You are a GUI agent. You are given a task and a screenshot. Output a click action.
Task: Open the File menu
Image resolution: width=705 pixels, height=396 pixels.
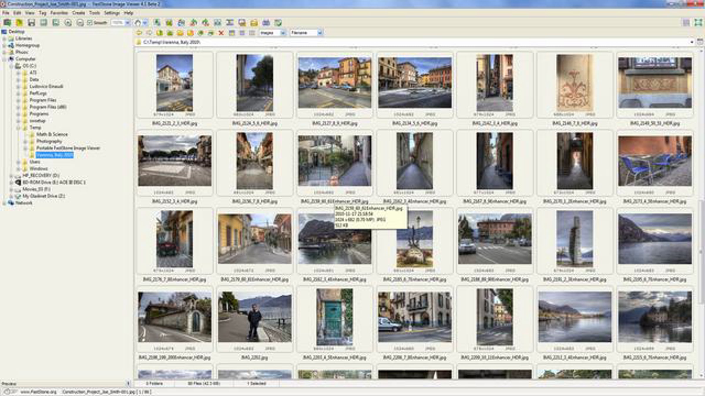[x=6, y=13]
